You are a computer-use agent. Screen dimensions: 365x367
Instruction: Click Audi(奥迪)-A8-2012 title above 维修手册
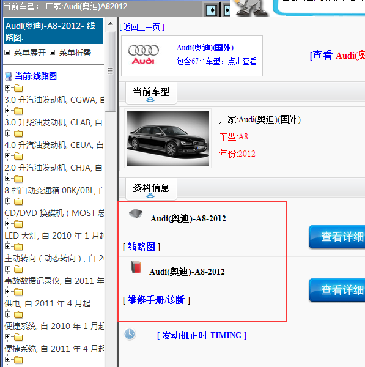point(187,272)
